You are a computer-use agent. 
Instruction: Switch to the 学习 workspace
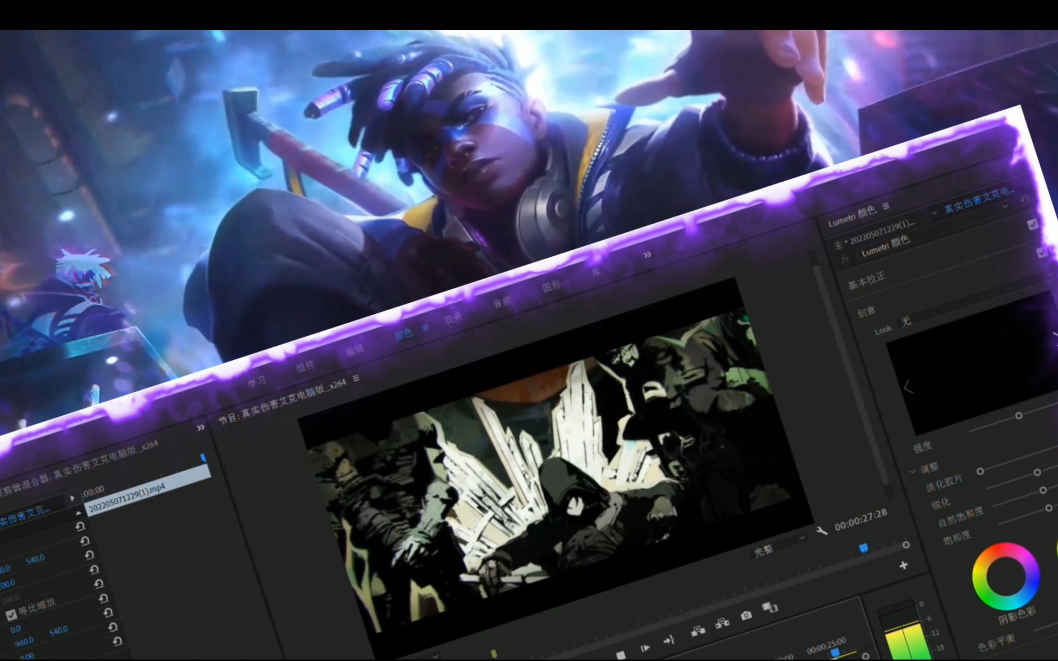click(x=257, y=381)
